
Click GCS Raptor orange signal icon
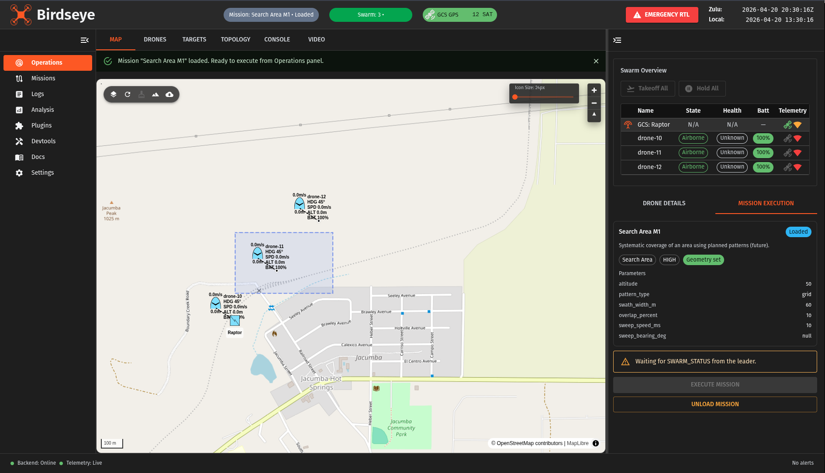[x=797, y=125]
